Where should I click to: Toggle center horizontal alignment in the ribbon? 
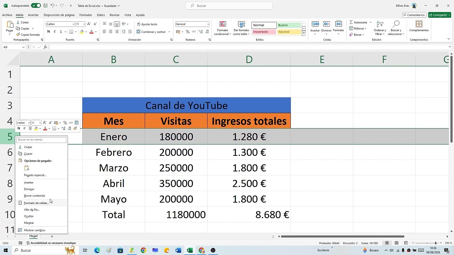111,32
